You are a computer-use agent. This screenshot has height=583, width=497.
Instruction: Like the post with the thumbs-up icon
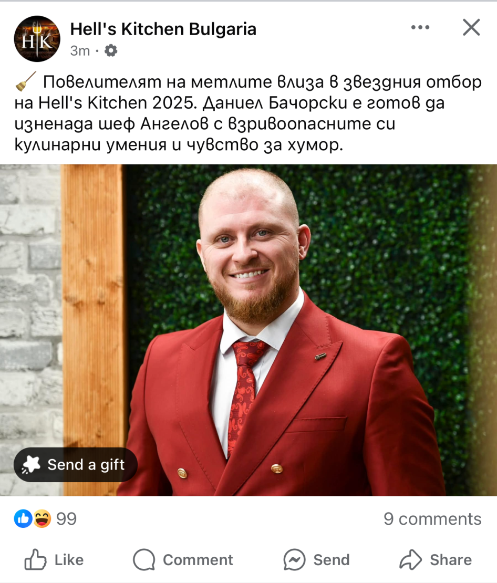[x=35, y=559]
